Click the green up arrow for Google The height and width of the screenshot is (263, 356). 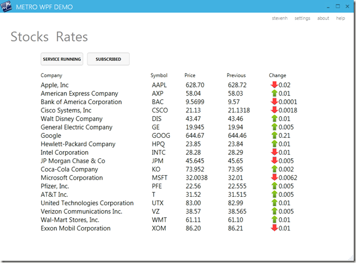[x=275, y=135]
